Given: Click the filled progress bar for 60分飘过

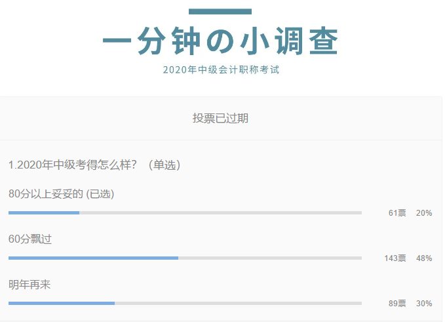Looking at the screenshot, I should (x=93, y=258).
